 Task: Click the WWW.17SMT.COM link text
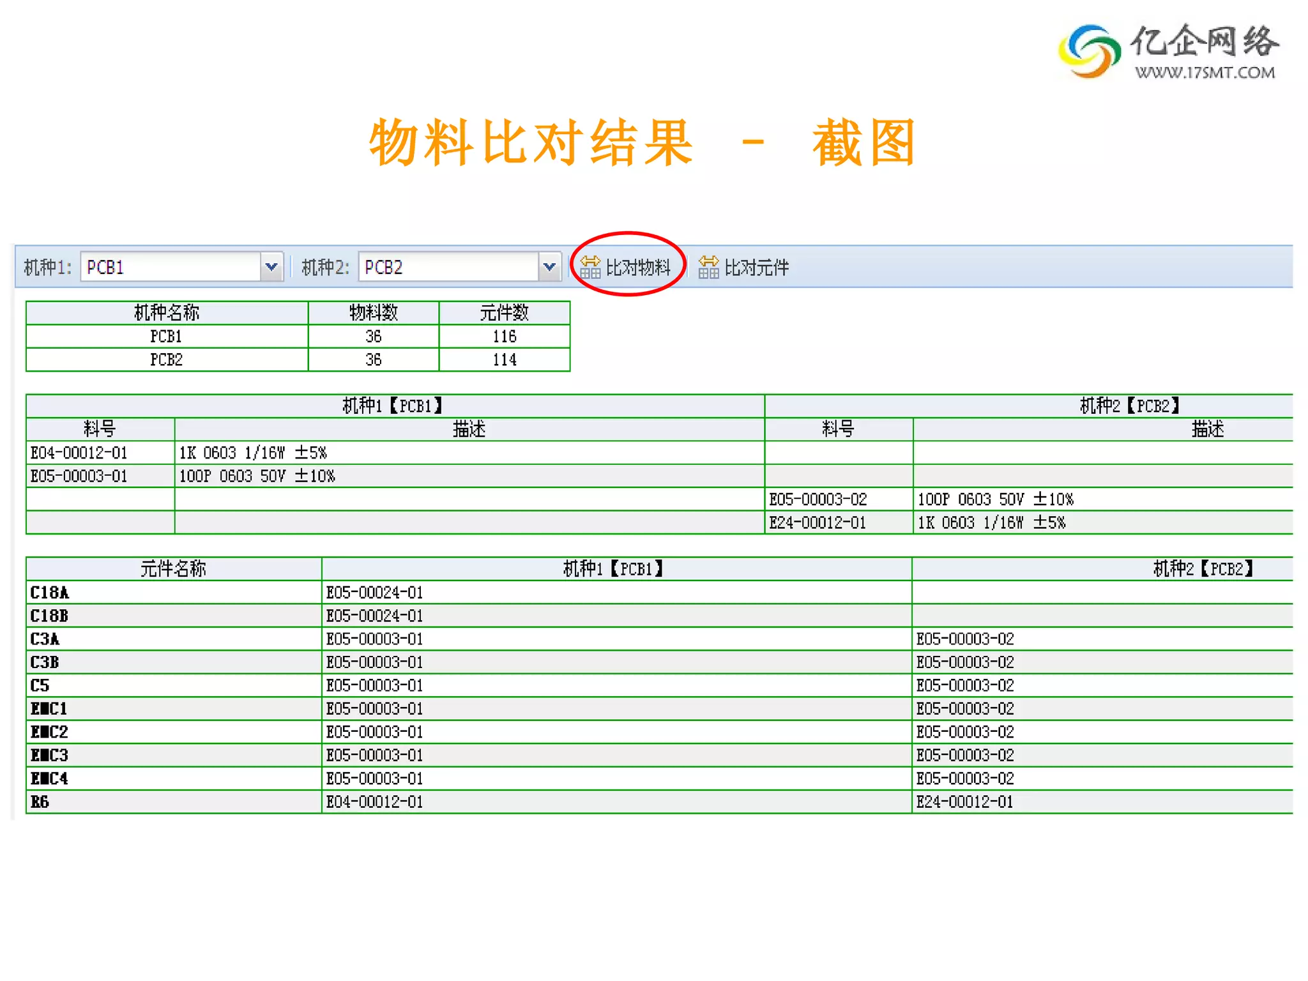[1205, 72]
